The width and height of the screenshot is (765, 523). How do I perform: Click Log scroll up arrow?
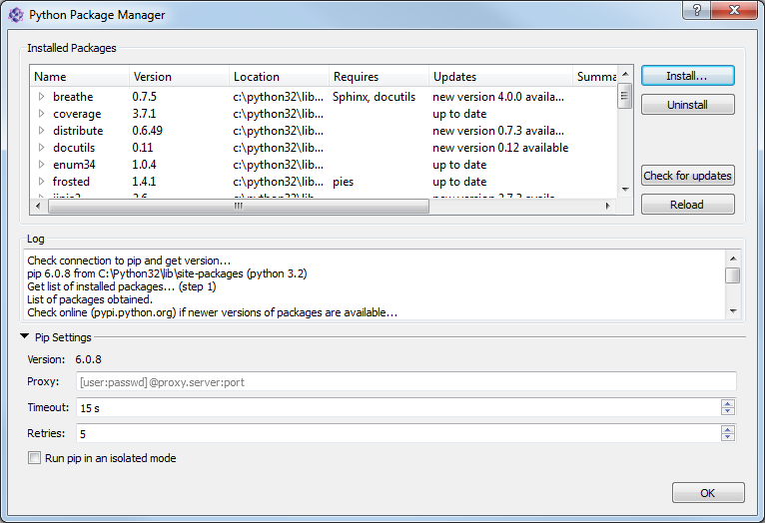[733, 259]
